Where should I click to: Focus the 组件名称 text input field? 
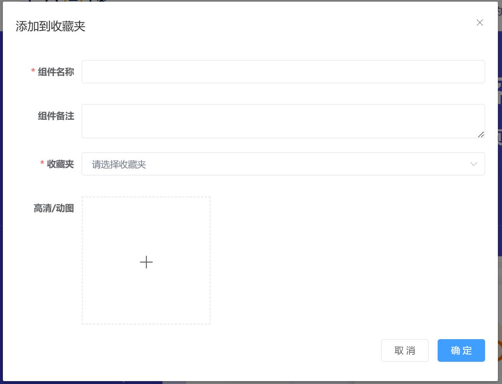pyautogui.click(x=283, y=72)
